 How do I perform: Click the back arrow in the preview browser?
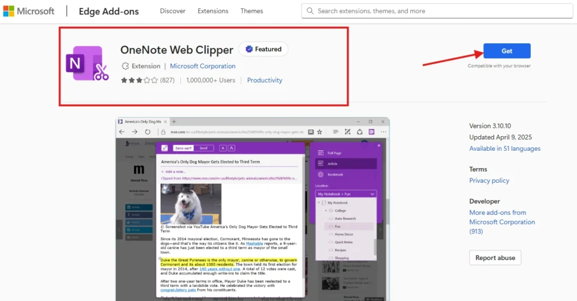[122, 132]
